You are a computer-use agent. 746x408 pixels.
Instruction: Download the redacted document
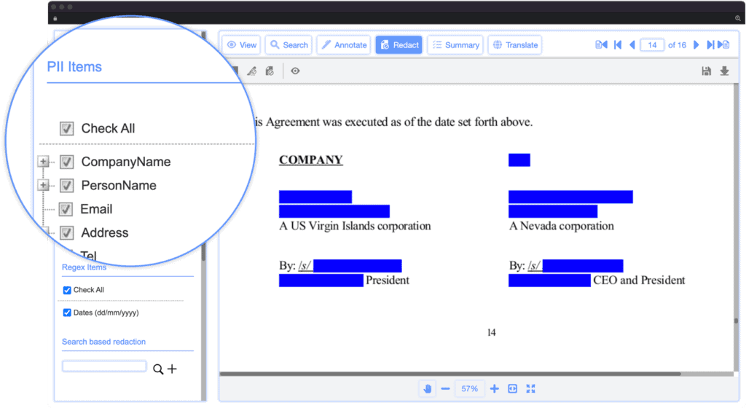[724, 71]
